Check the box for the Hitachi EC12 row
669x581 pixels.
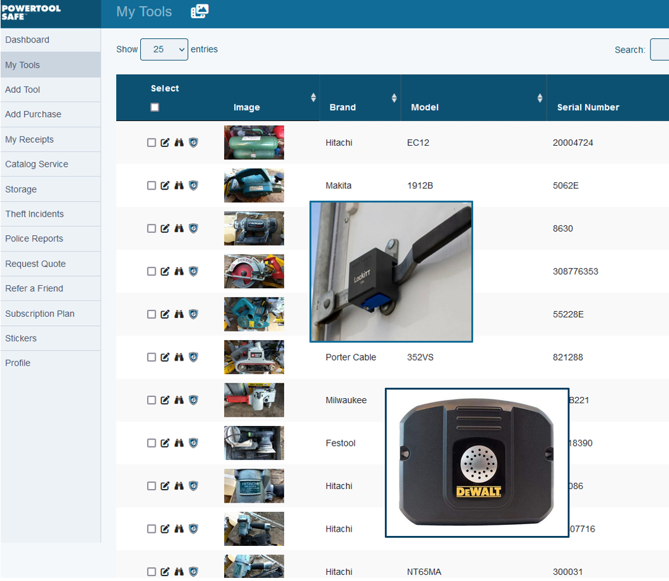coord(151,143)
